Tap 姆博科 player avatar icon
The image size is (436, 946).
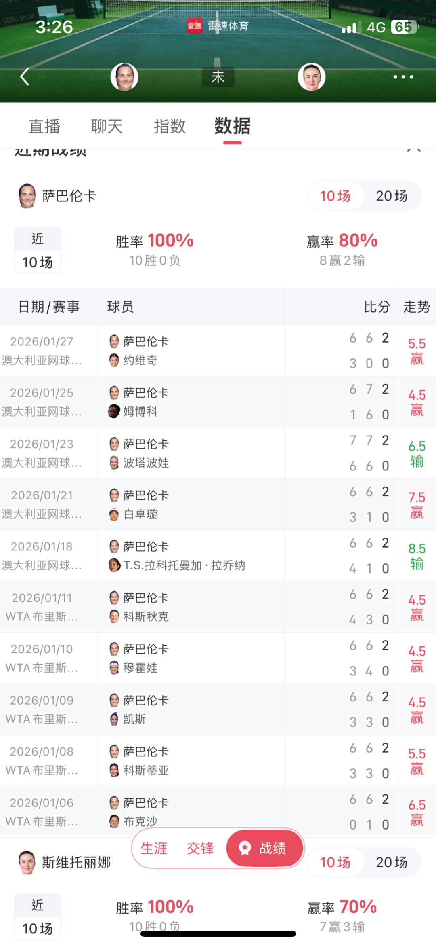click(114, 411)
